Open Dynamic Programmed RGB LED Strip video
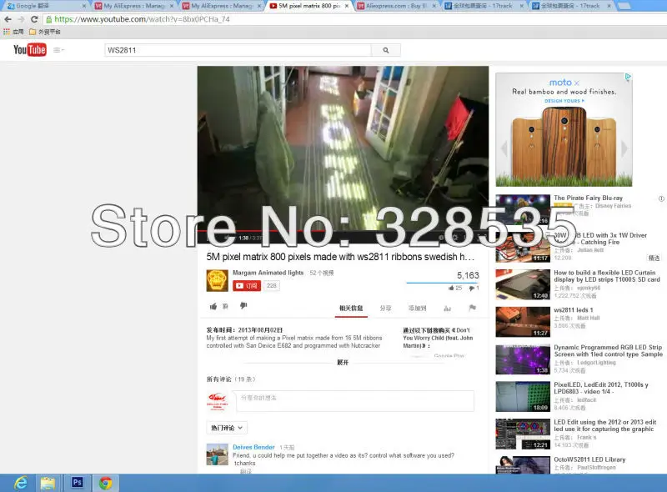 pos(608,351)
